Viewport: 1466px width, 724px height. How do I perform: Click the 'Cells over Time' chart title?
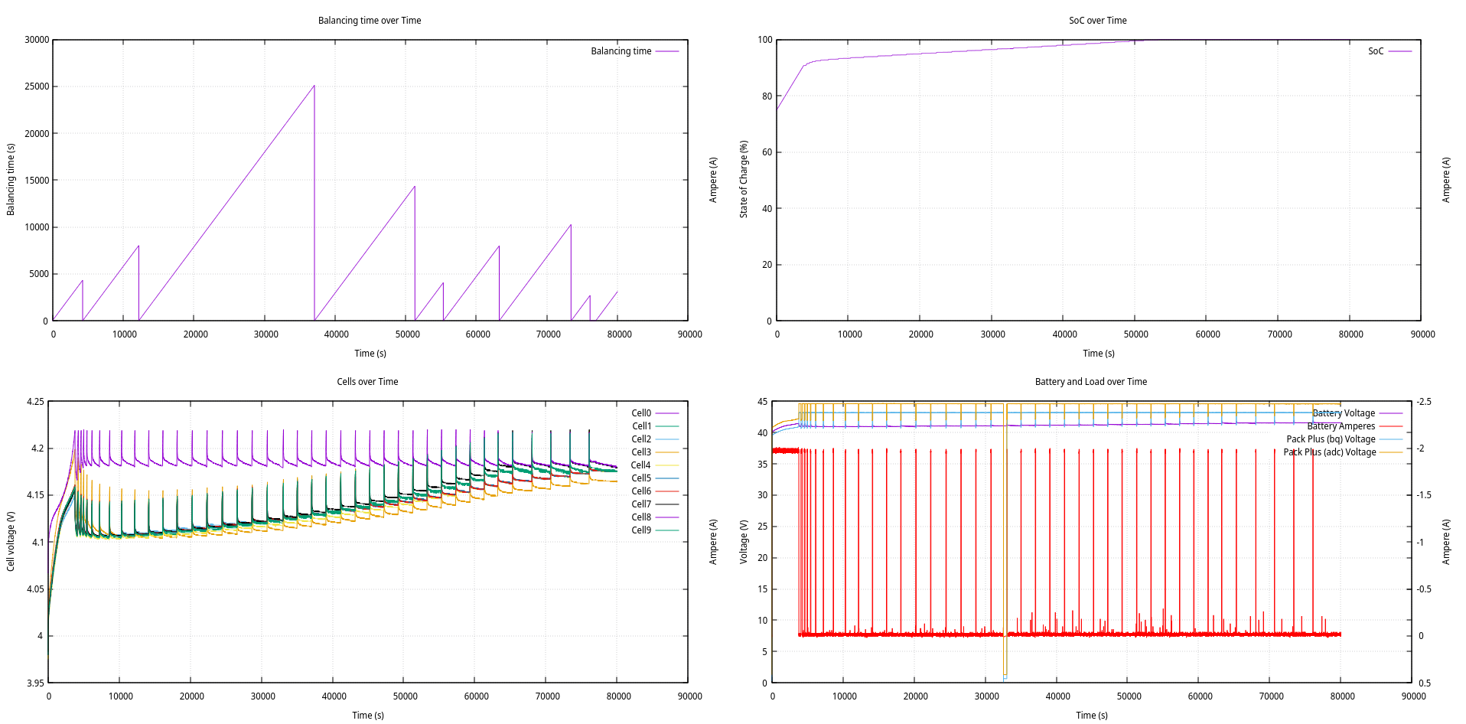click(x=367, y=382)
